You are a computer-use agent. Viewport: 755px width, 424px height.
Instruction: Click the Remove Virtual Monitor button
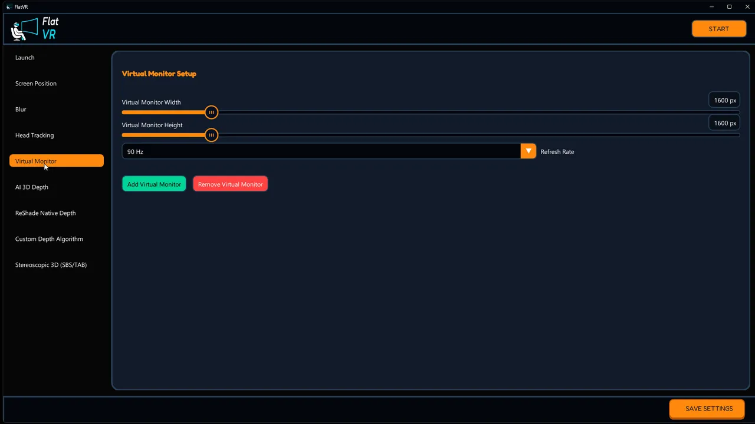[231, 184]
